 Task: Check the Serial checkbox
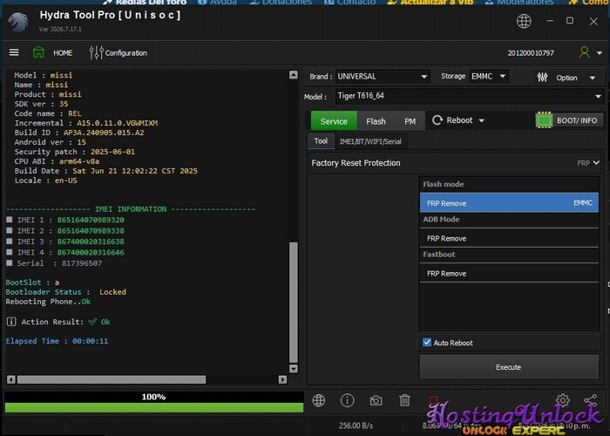pos(10,263)
